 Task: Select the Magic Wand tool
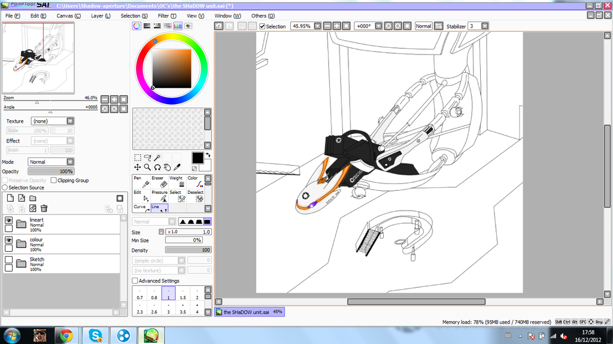pos(157,157)
